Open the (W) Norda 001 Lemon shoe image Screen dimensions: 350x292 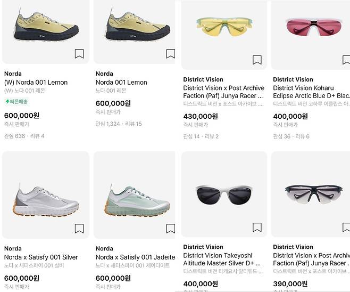[x=46, y=31]
